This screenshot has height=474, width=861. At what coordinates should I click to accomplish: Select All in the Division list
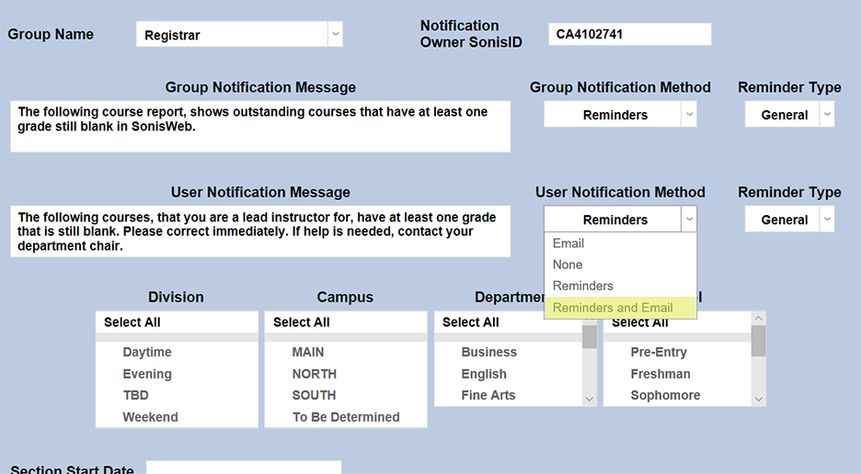[177, 322]
